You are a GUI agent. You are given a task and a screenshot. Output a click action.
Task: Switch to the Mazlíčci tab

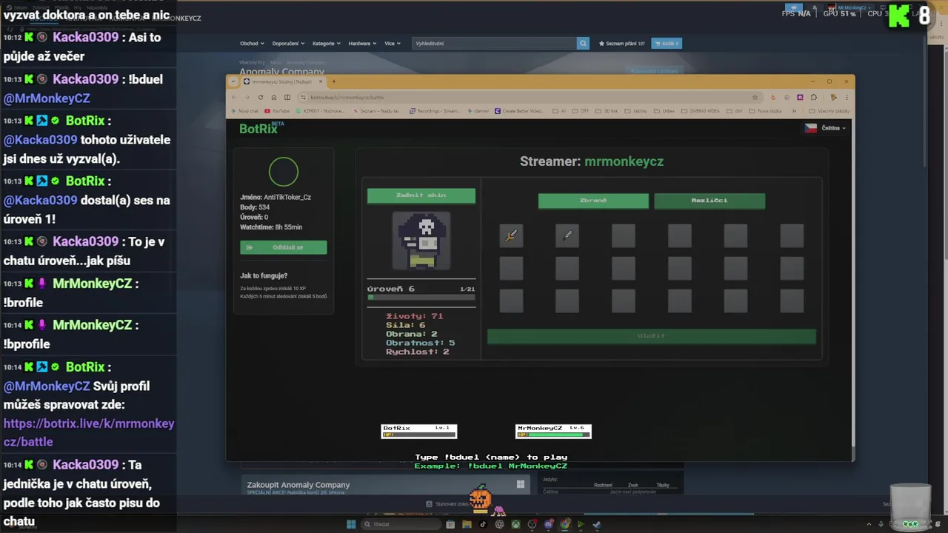tap(710, 201)
